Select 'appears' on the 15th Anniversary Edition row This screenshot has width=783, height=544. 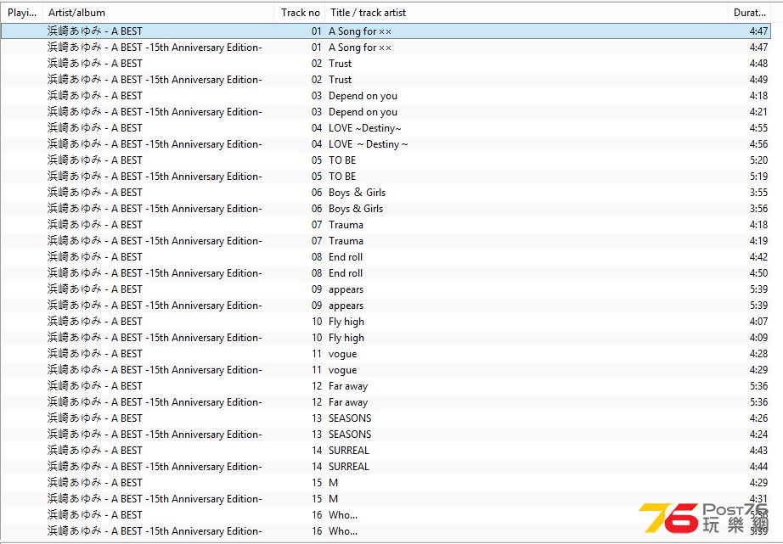346,306
